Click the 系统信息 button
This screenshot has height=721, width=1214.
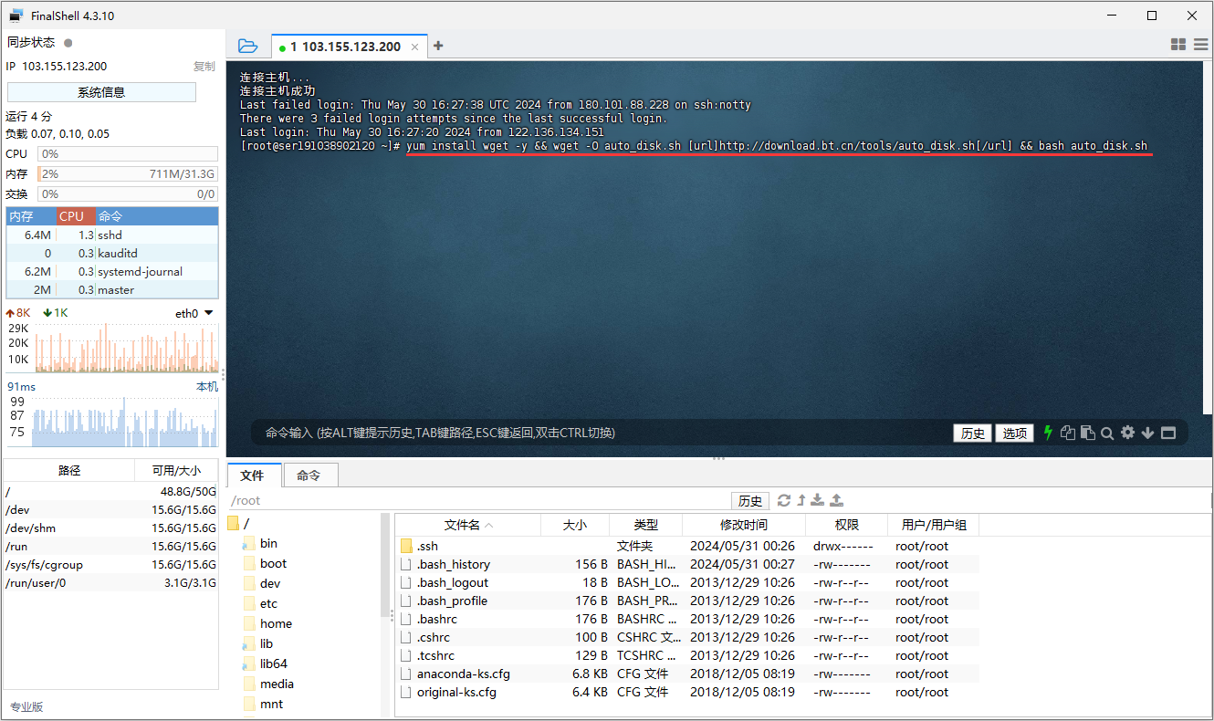point(101,92)
